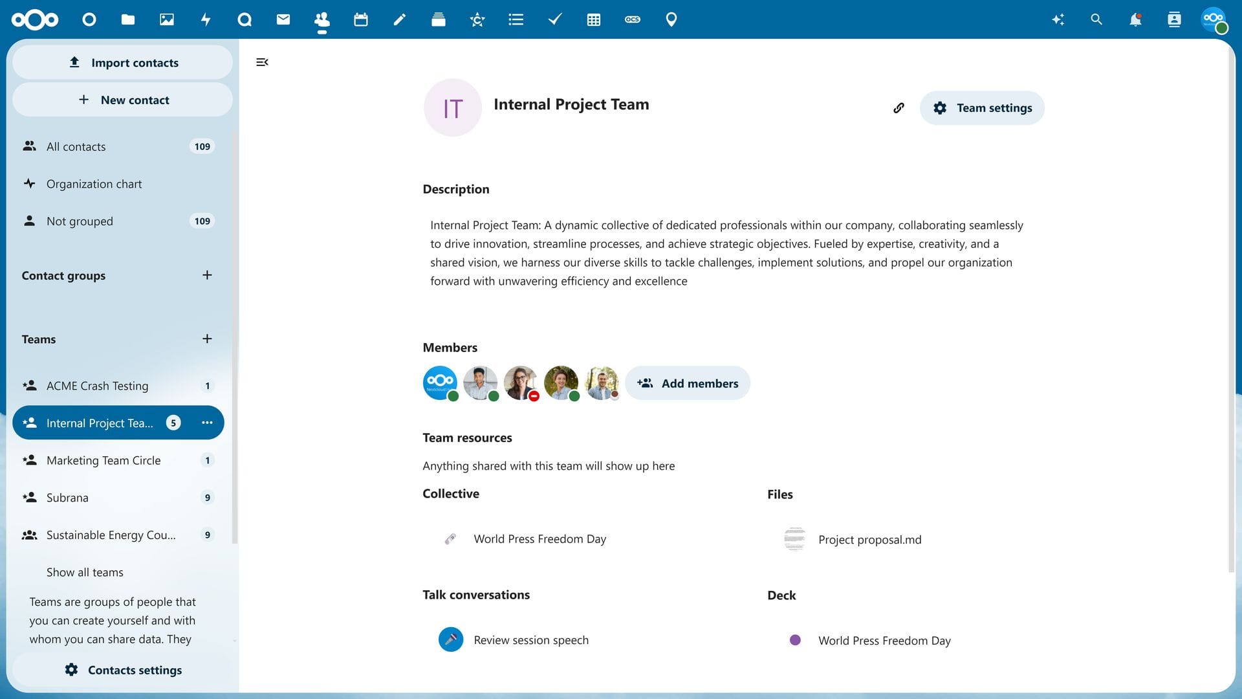Open the notifications bell
The height and width of the screenshot is (699, 1242).
pos(1135,19)
